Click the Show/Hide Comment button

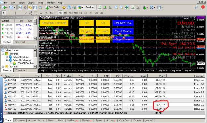[54, 23]
